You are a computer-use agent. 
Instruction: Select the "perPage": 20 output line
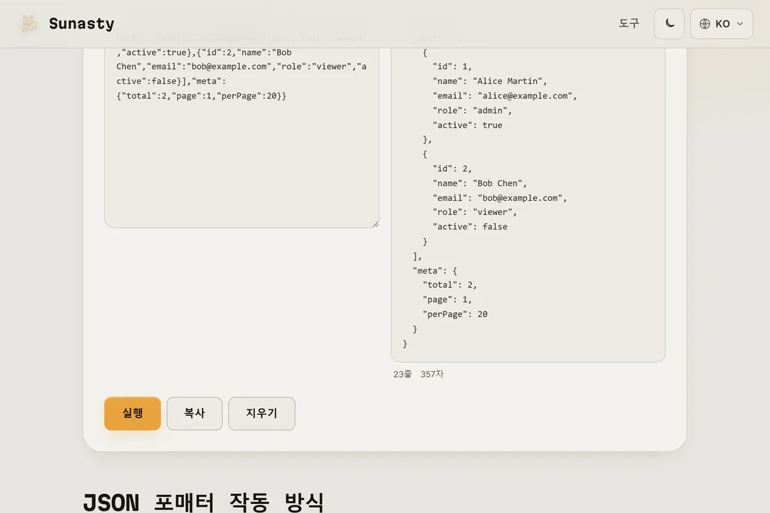455,314
